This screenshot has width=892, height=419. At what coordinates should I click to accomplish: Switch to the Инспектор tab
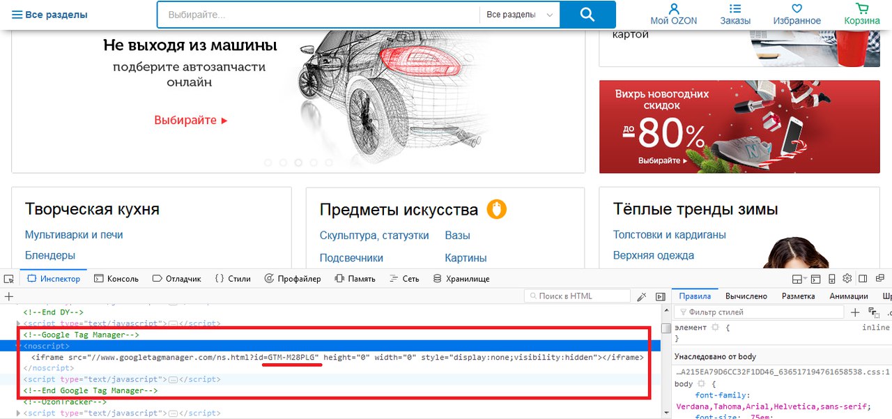coord(54,279)
